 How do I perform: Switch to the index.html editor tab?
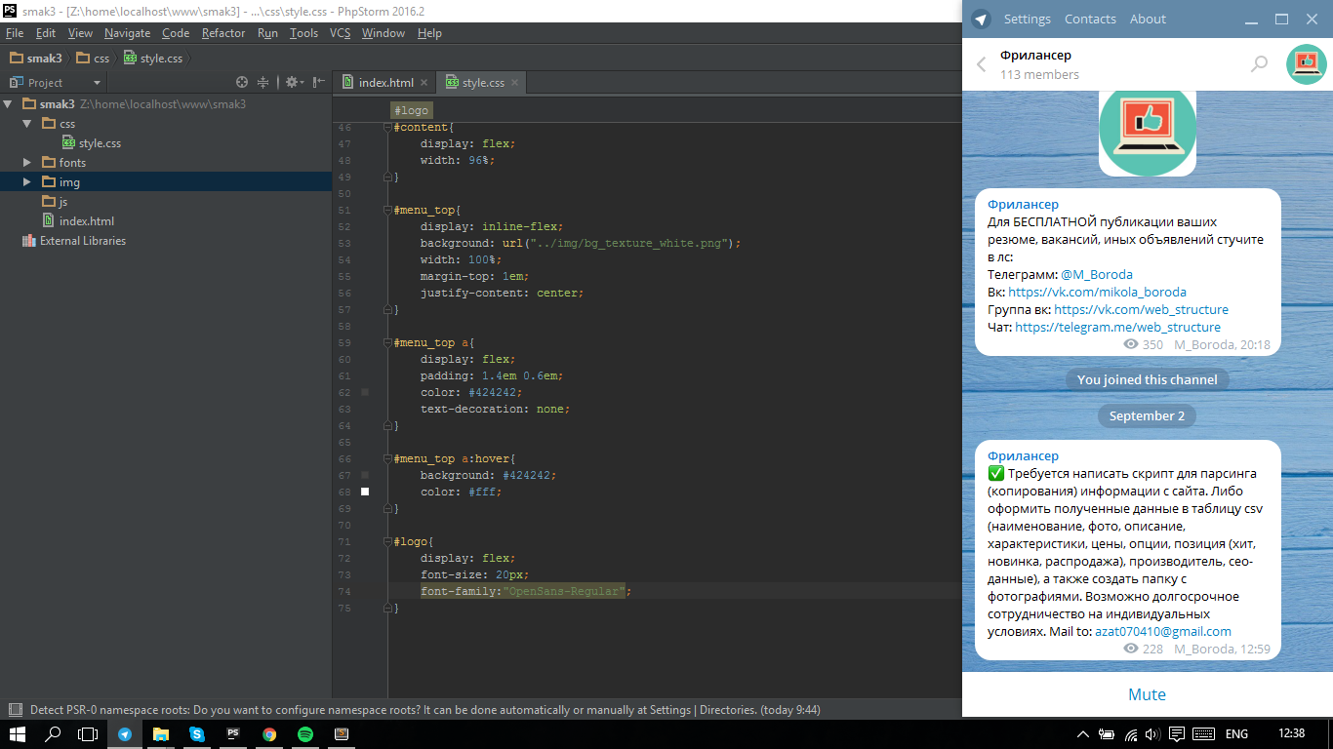click(384, 83)
